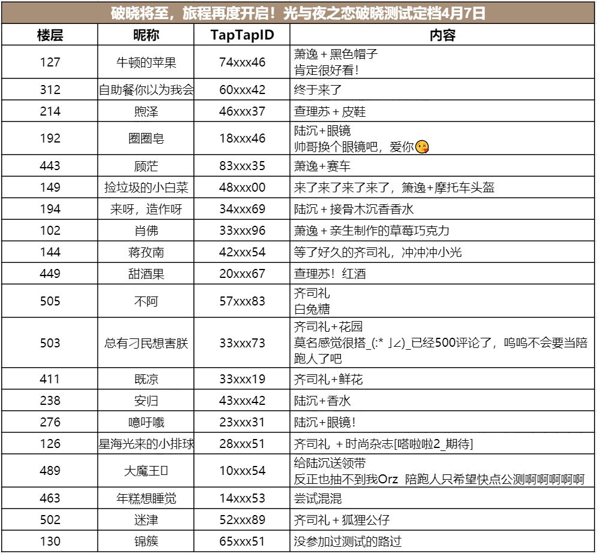Click TapTapID cell 60xxx42
The width and height of the screenshot is (597, 554).
coord(242,89)
